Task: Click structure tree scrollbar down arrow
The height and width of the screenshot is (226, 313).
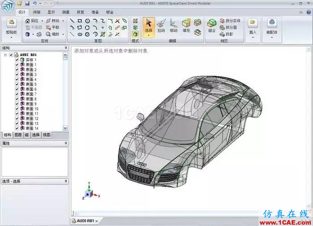Action: pyautogui.click(x=65, y=128)
